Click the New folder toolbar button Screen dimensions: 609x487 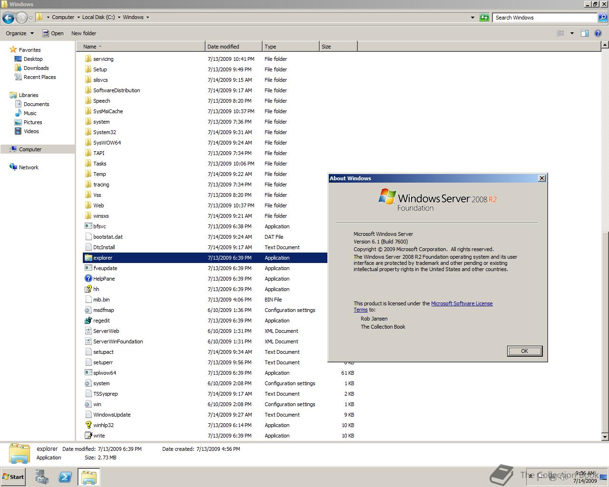coord(84,33)
